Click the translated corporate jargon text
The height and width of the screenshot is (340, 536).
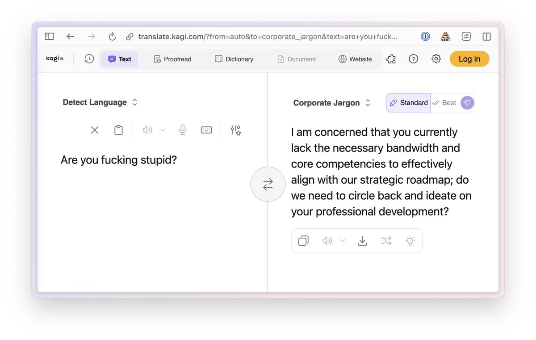click(381, 172)
